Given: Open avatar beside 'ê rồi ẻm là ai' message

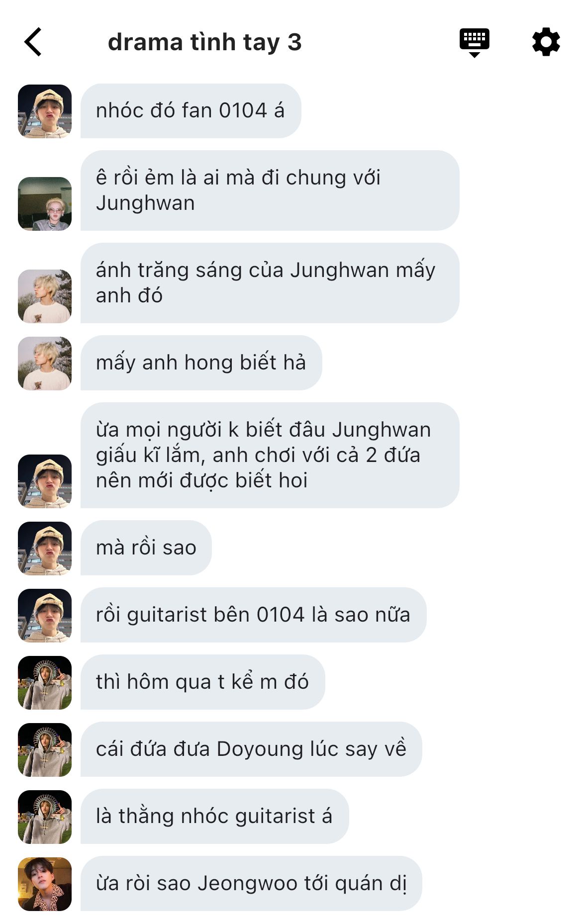Looking at the screenshot, I should coord(45,204).
